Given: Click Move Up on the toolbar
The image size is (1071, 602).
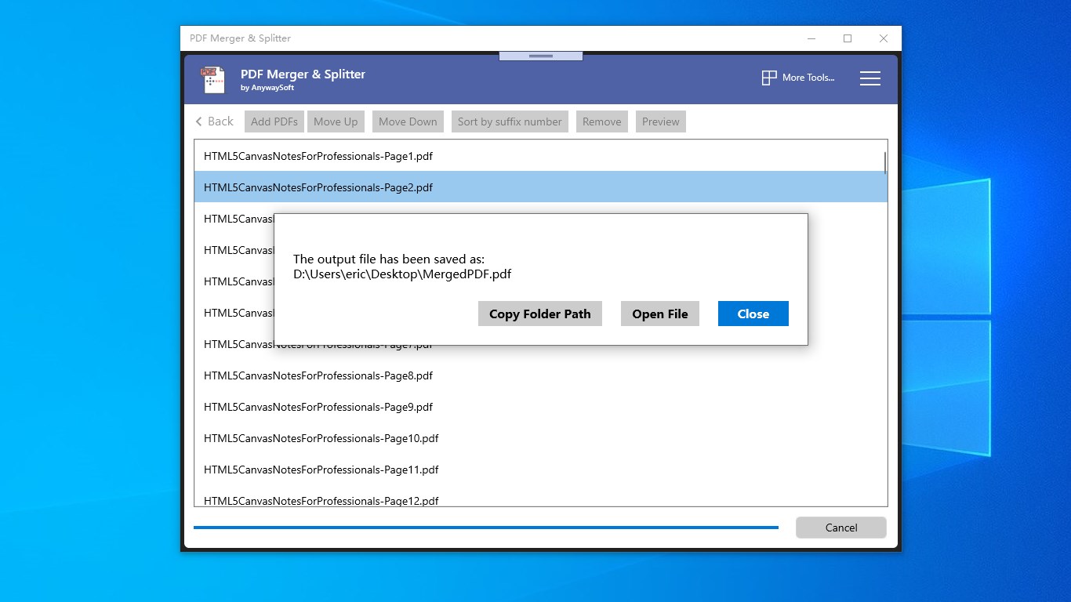Looking at the screenshot, I should click(336, 121).
